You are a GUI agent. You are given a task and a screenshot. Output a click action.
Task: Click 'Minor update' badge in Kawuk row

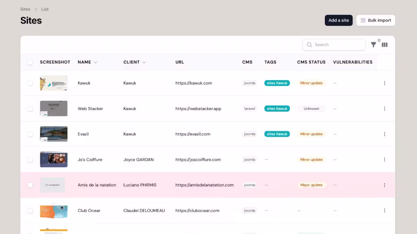click(x=311, y=83)
